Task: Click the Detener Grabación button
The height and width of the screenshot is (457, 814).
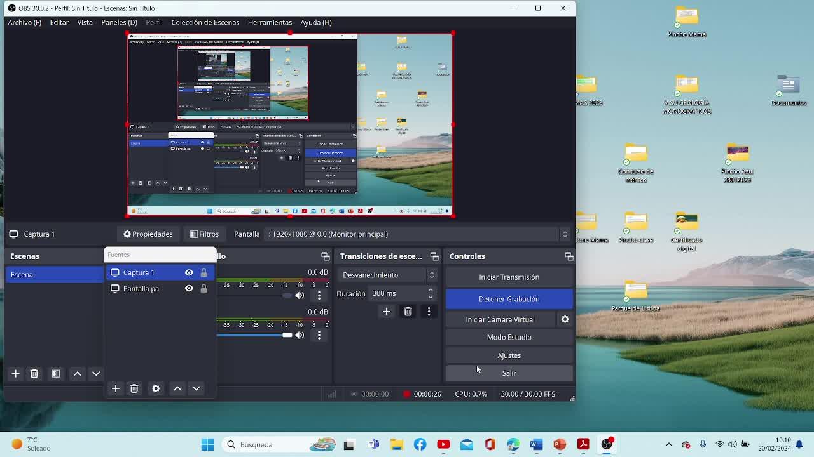Action: point(509,299)
